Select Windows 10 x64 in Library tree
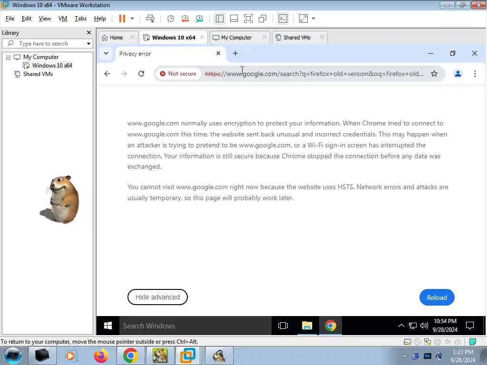Viewport: 487px width, 365px height. (52, 66)
